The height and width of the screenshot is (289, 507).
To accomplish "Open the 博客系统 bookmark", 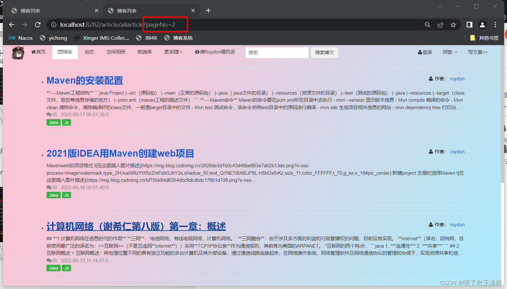I will (x=178, y=38).
